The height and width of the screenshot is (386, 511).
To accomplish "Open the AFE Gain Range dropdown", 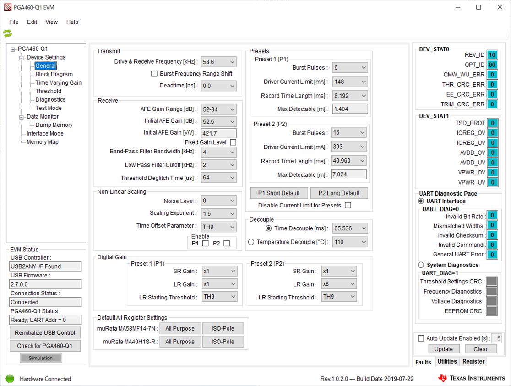I will pyautogui.click(x=219, y=109).
